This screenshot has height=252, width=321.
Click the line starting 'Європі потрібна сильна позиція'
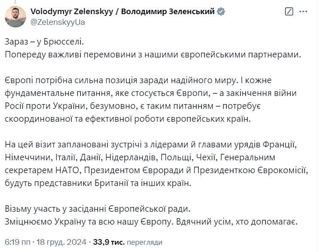pos(138,80)
